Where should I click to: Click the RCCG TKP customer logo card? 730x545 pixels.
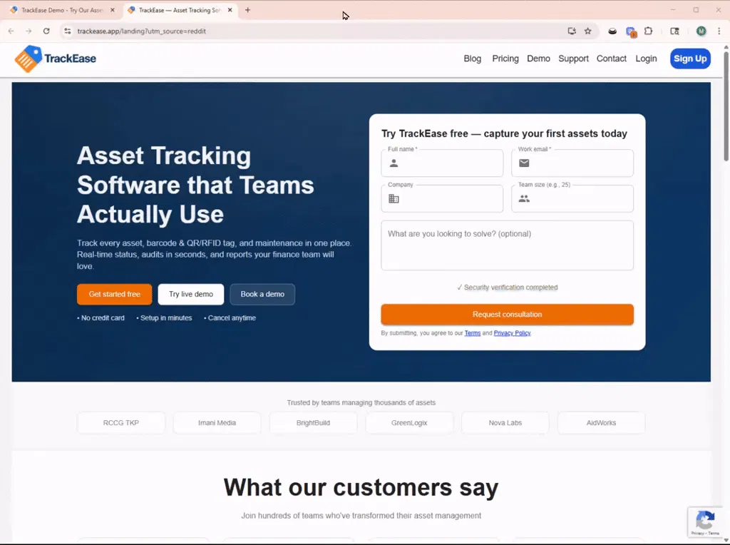click(121, 423)
